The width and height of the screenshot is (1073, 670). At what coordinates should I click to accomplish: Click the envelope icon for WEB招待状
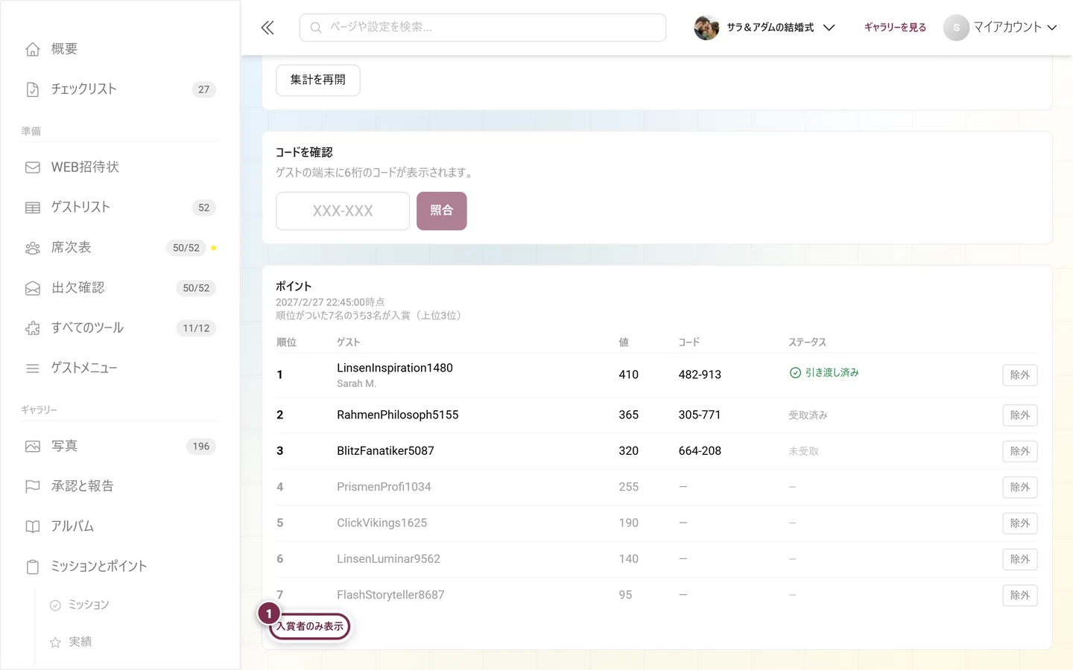33,167
